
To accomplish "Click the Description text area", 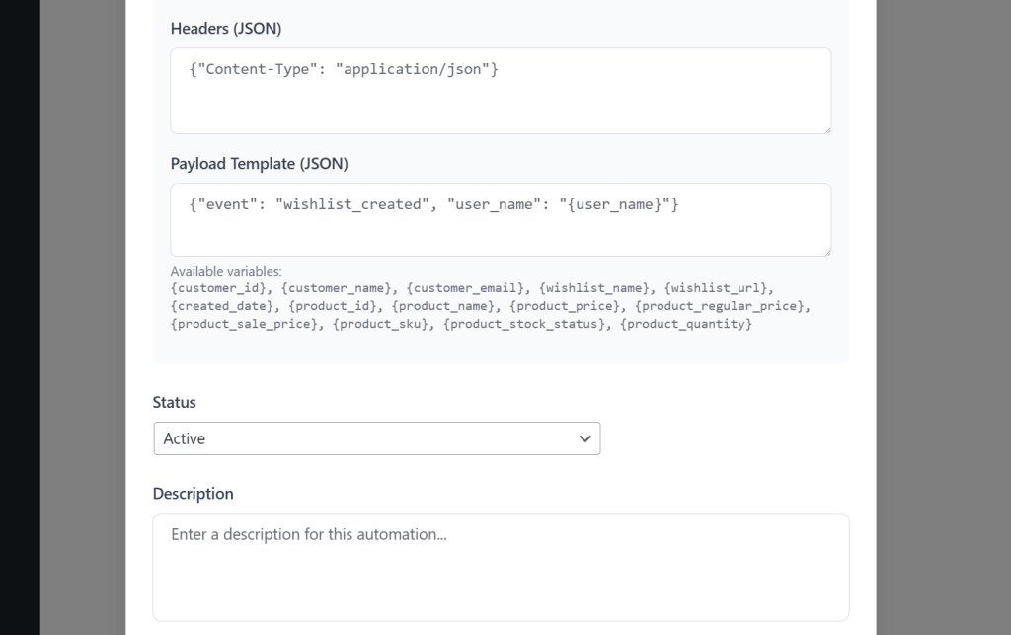I will click(501, 567).
